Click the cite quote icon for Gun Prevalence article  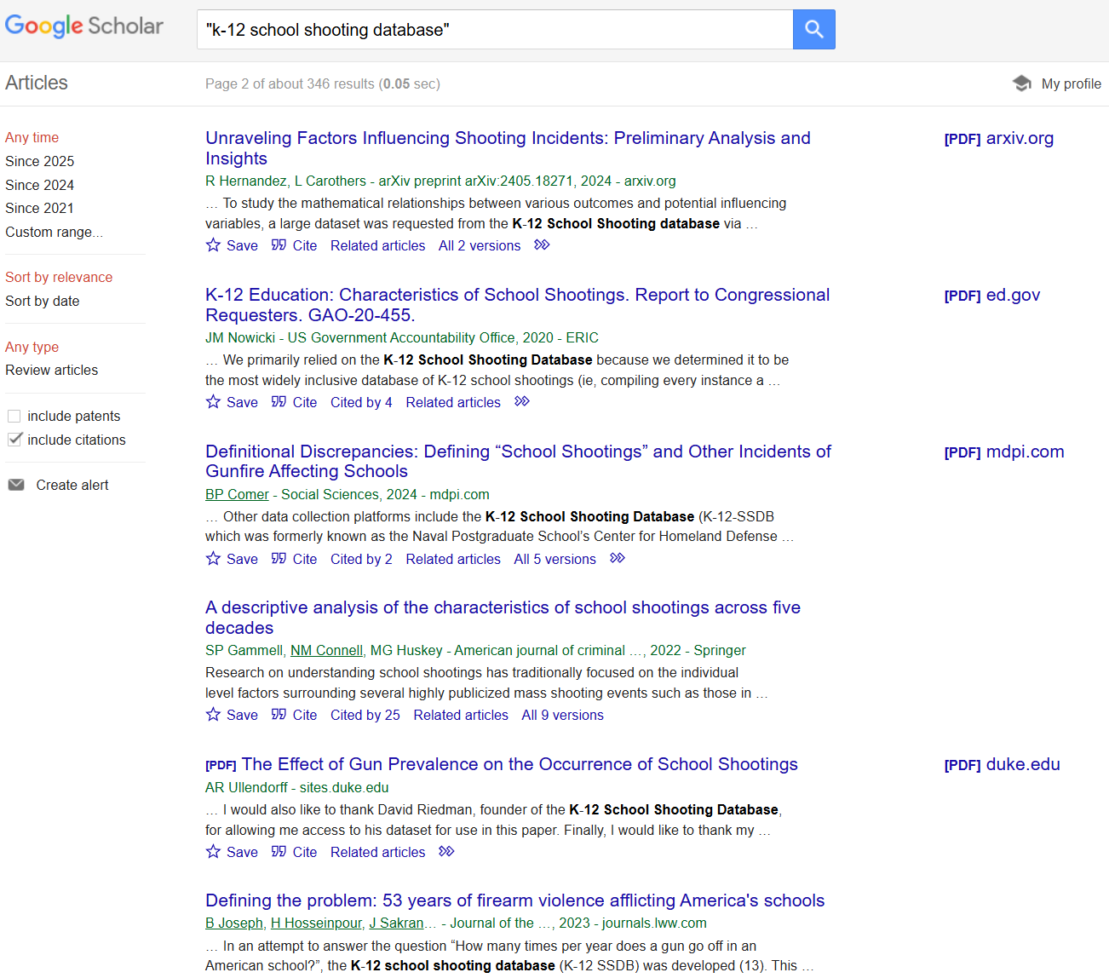coord(279,852)
